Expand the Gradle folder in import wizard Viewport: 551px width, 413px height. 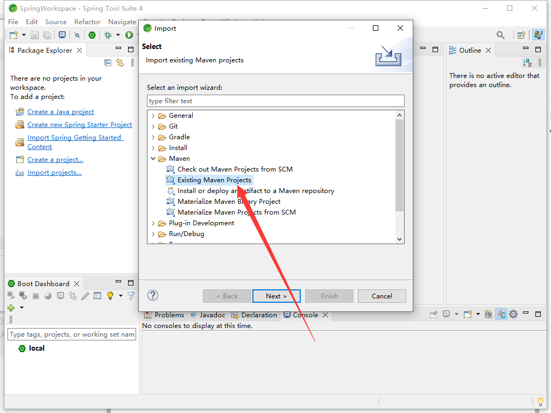click(x=153, y=137)
